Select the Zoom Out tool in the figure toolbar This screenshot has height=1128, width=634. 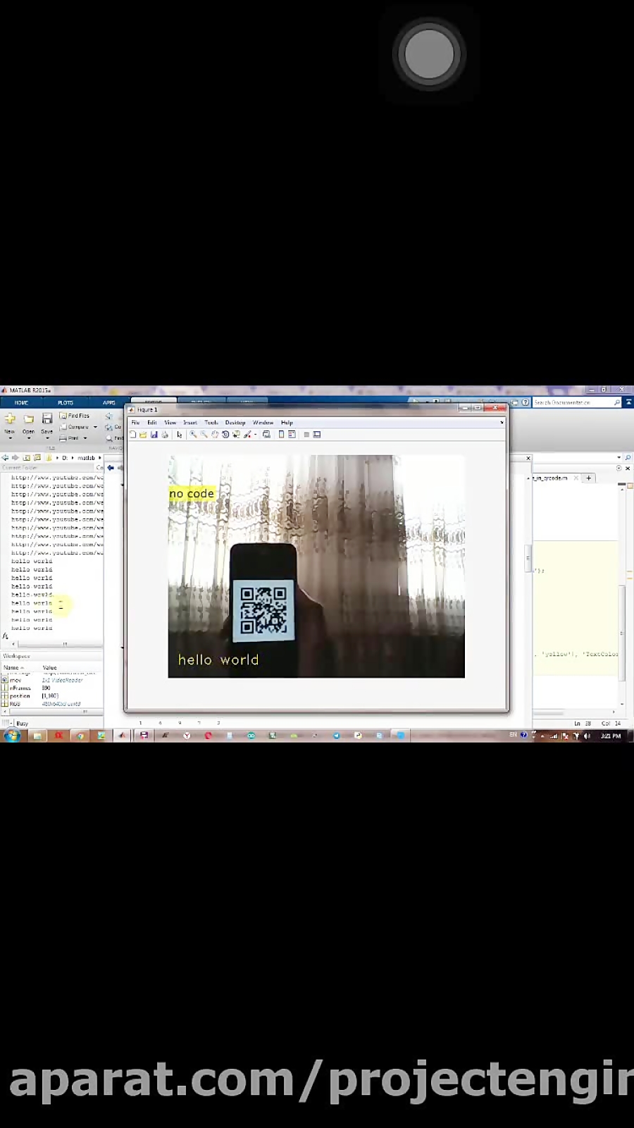coord(204,435)
